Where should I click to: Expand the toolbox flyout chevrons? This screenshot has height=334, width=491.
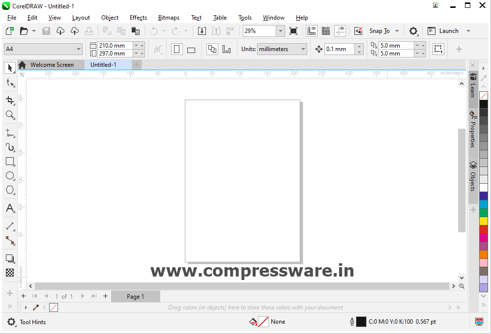coord(10,306)
